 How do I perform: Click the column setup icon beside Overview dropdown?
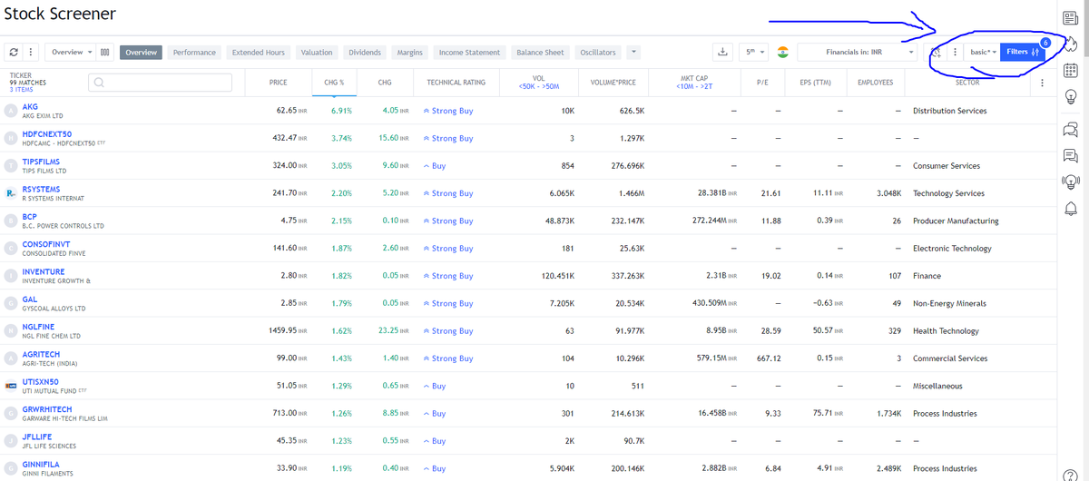pyautogui.click(x=105, y=53)
